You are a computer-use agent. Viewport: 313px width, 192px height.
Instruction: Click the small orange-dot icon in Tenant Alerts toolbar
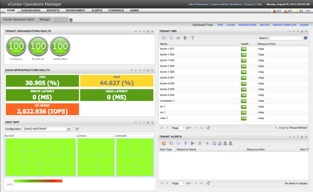click(207, 144)
